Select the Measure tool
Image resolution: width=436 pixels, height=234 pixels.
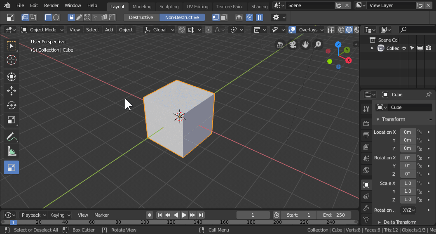click(x=12, y=151)
